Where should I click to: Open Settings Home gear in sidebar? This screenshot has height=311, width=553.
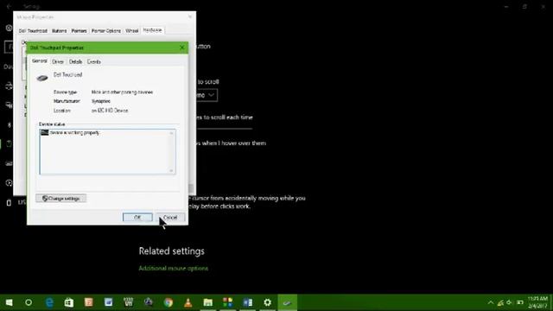9,28
